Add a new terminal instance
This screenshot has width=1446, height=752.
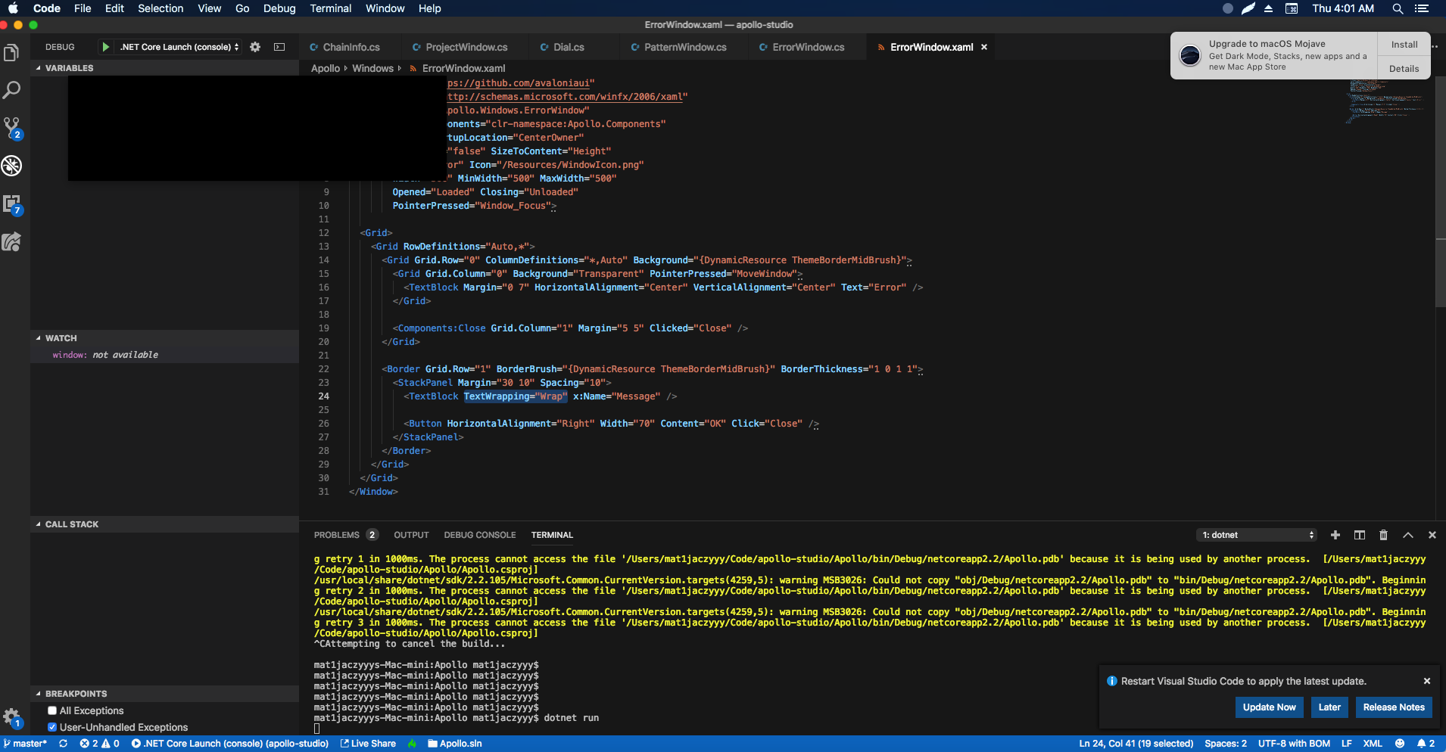click(x=1335, y=535)
